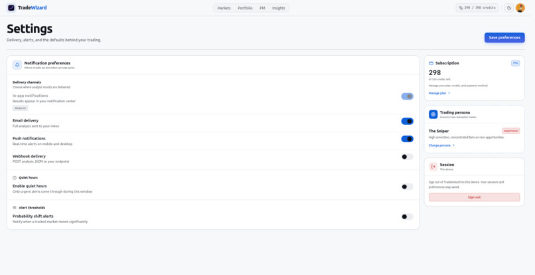This screenshot has height=275, width=535.
Task: Click The Sniper persona name
Action: 439,131
